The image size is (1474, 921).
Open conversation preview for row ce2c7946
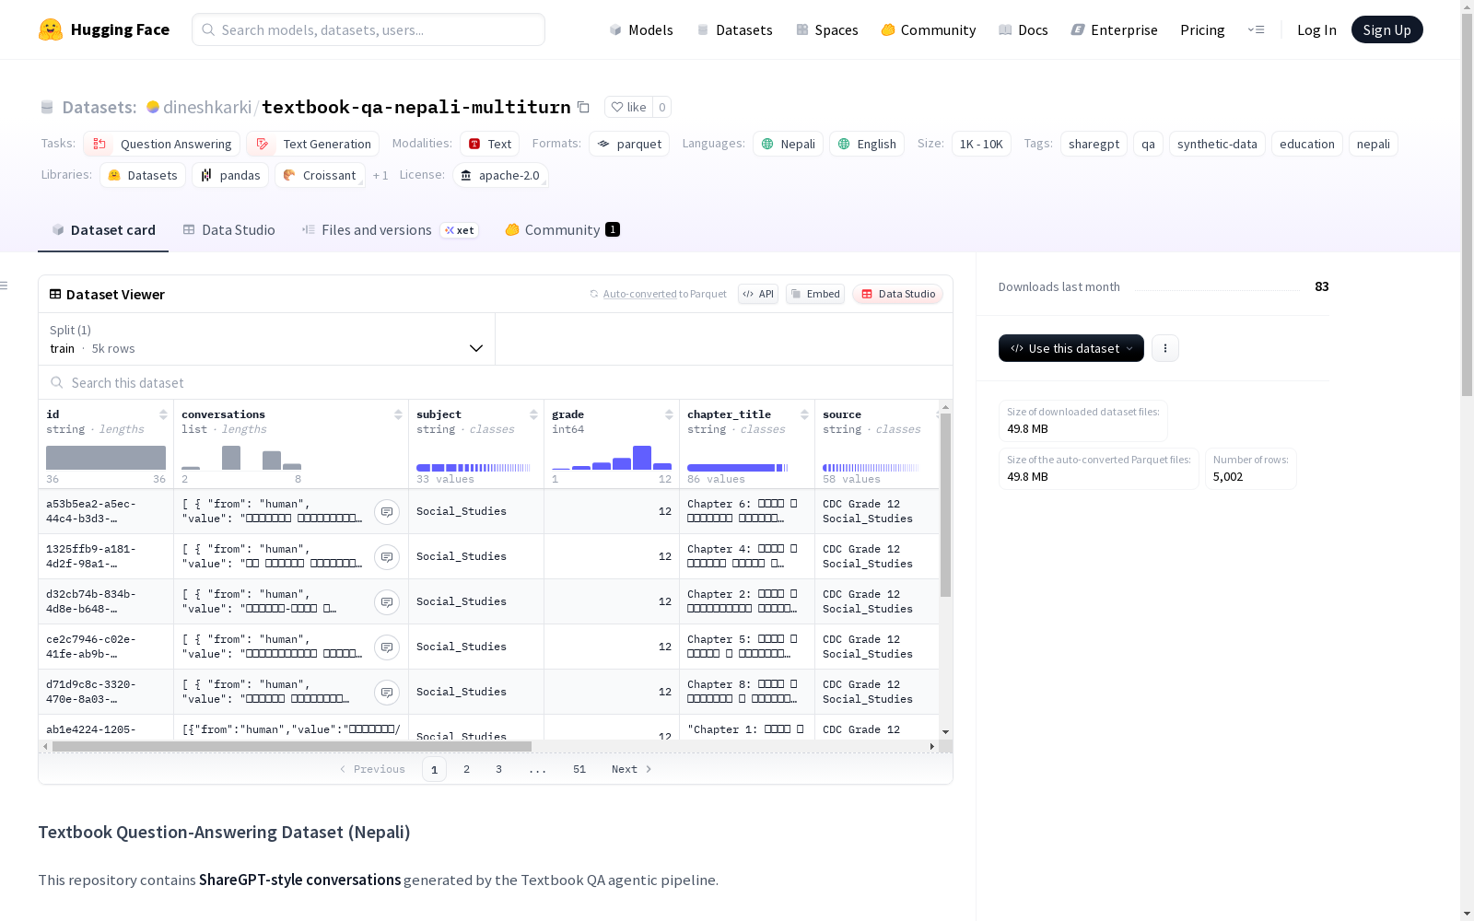tap(387, 647)
